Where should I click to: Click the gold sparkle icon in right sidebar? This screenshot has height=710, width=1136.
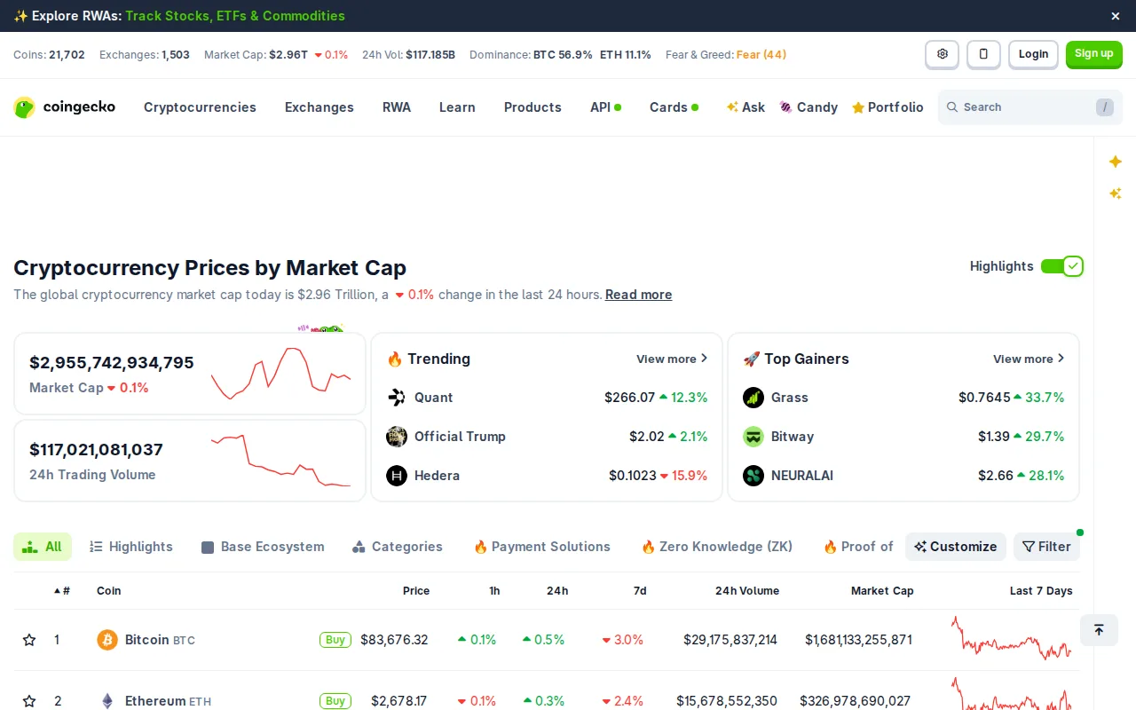click(1116, 162)
